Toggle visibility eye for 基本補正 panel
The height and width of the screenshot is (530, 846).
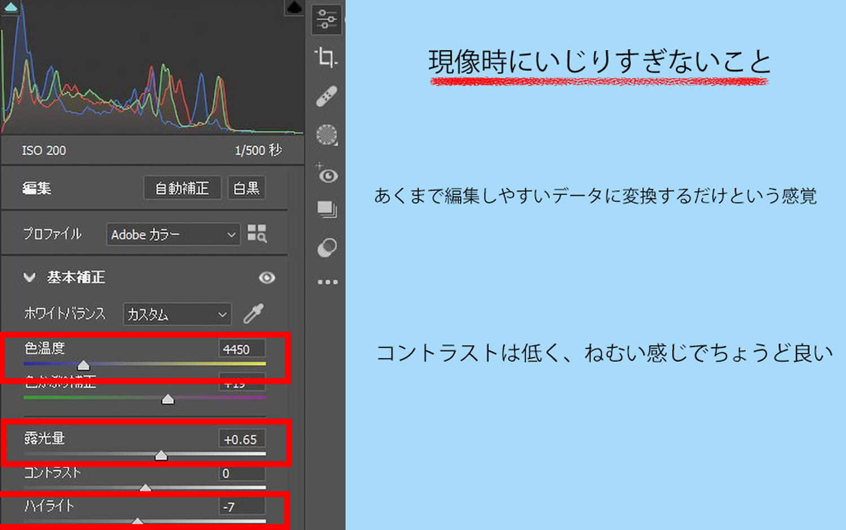[x=267, y=277]
